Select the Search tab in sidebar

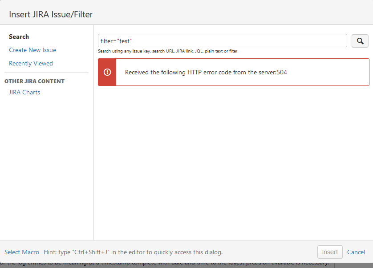(x=19, y=37)
